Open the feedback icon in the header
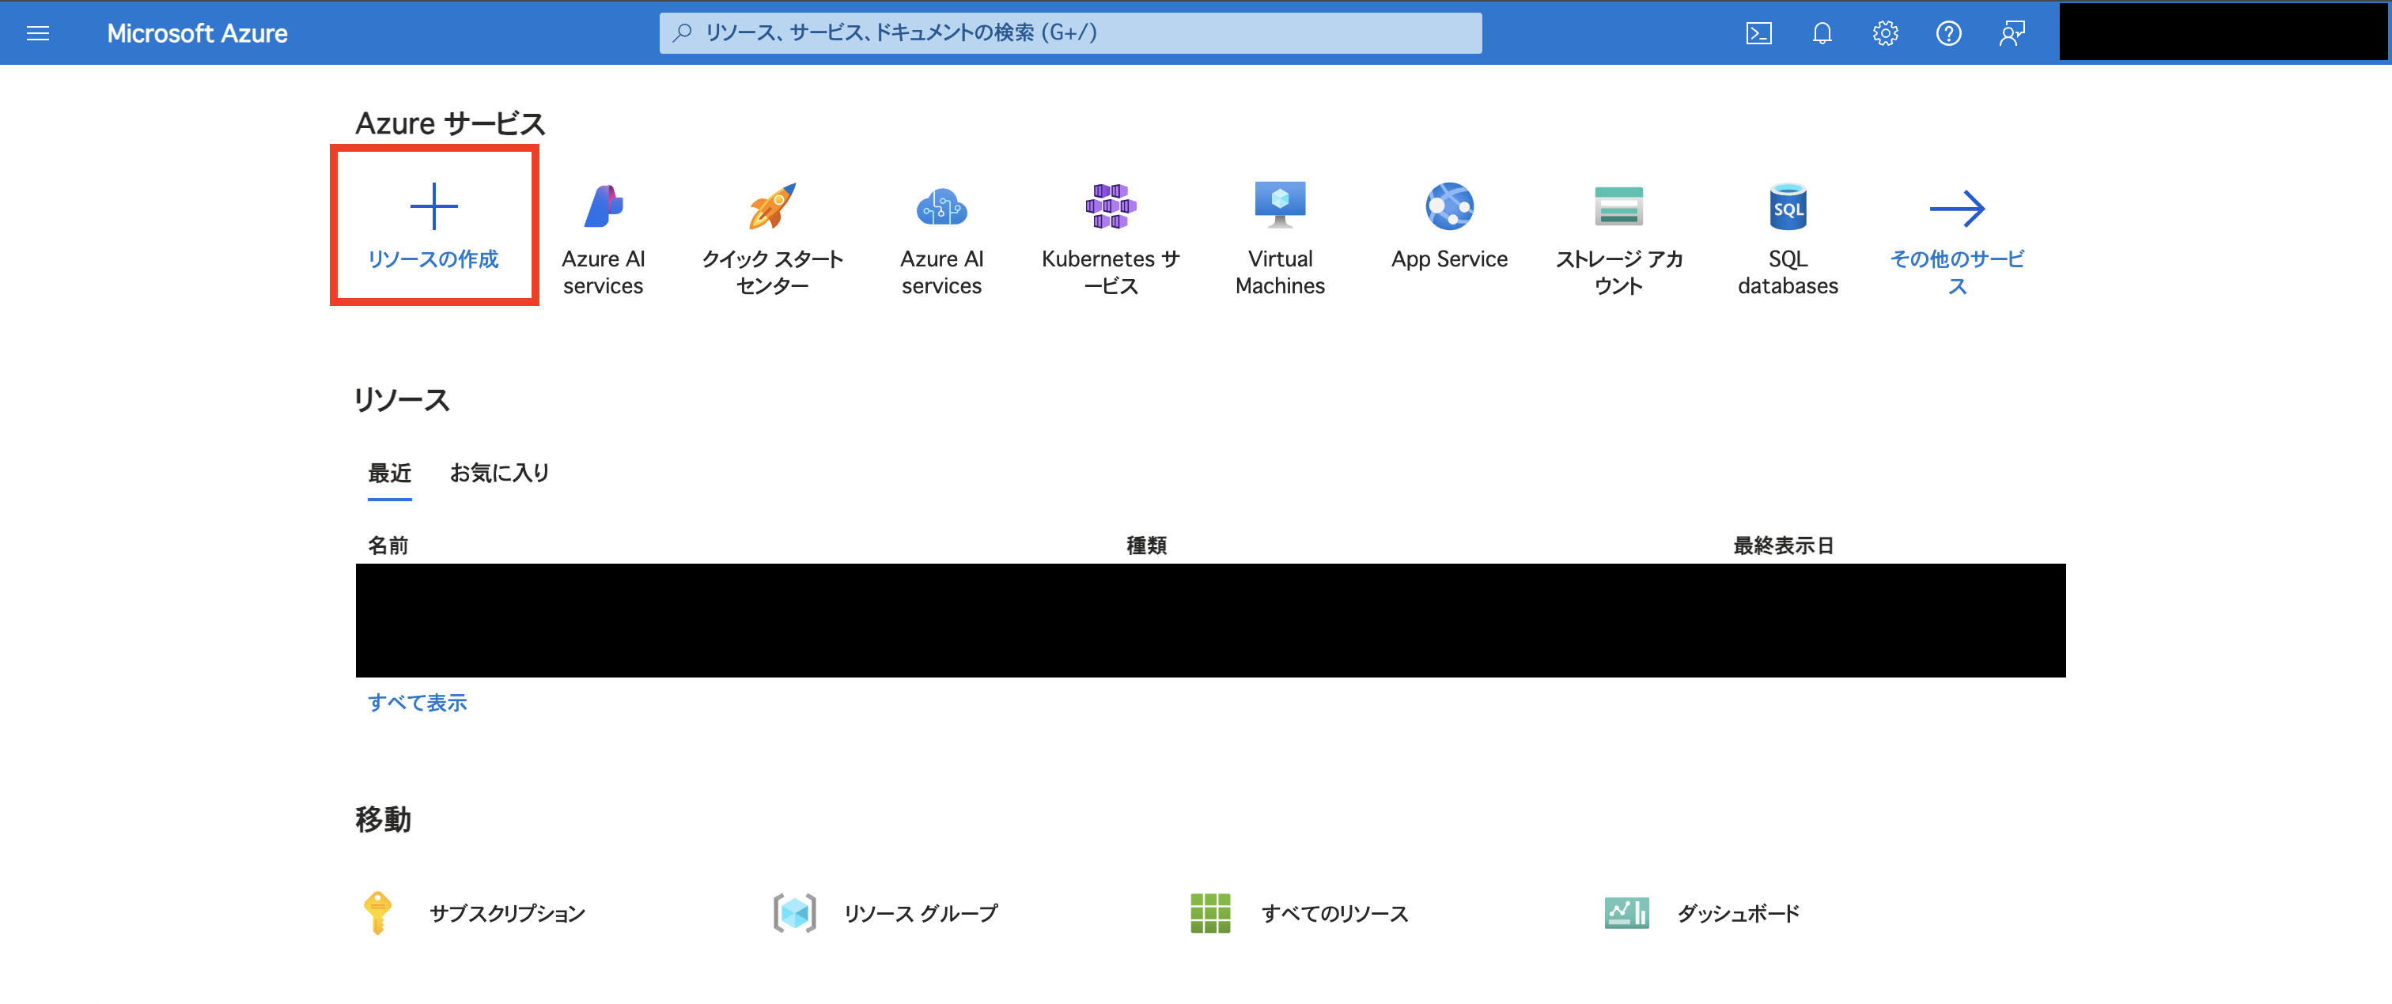The image size is (2392, 1004). (x=2012, y=33)
